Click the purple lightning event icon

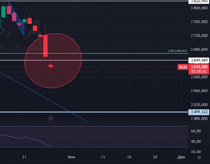(x=51, y=119)
